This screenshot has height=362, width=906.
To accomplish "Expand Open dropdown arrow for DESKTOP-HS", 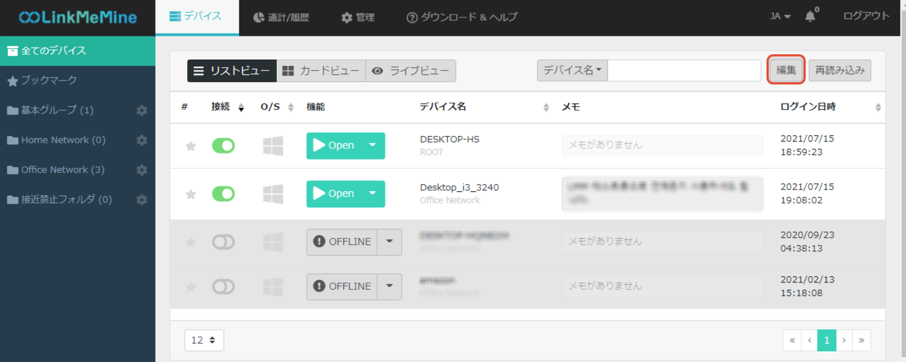I will coord(373,145).
